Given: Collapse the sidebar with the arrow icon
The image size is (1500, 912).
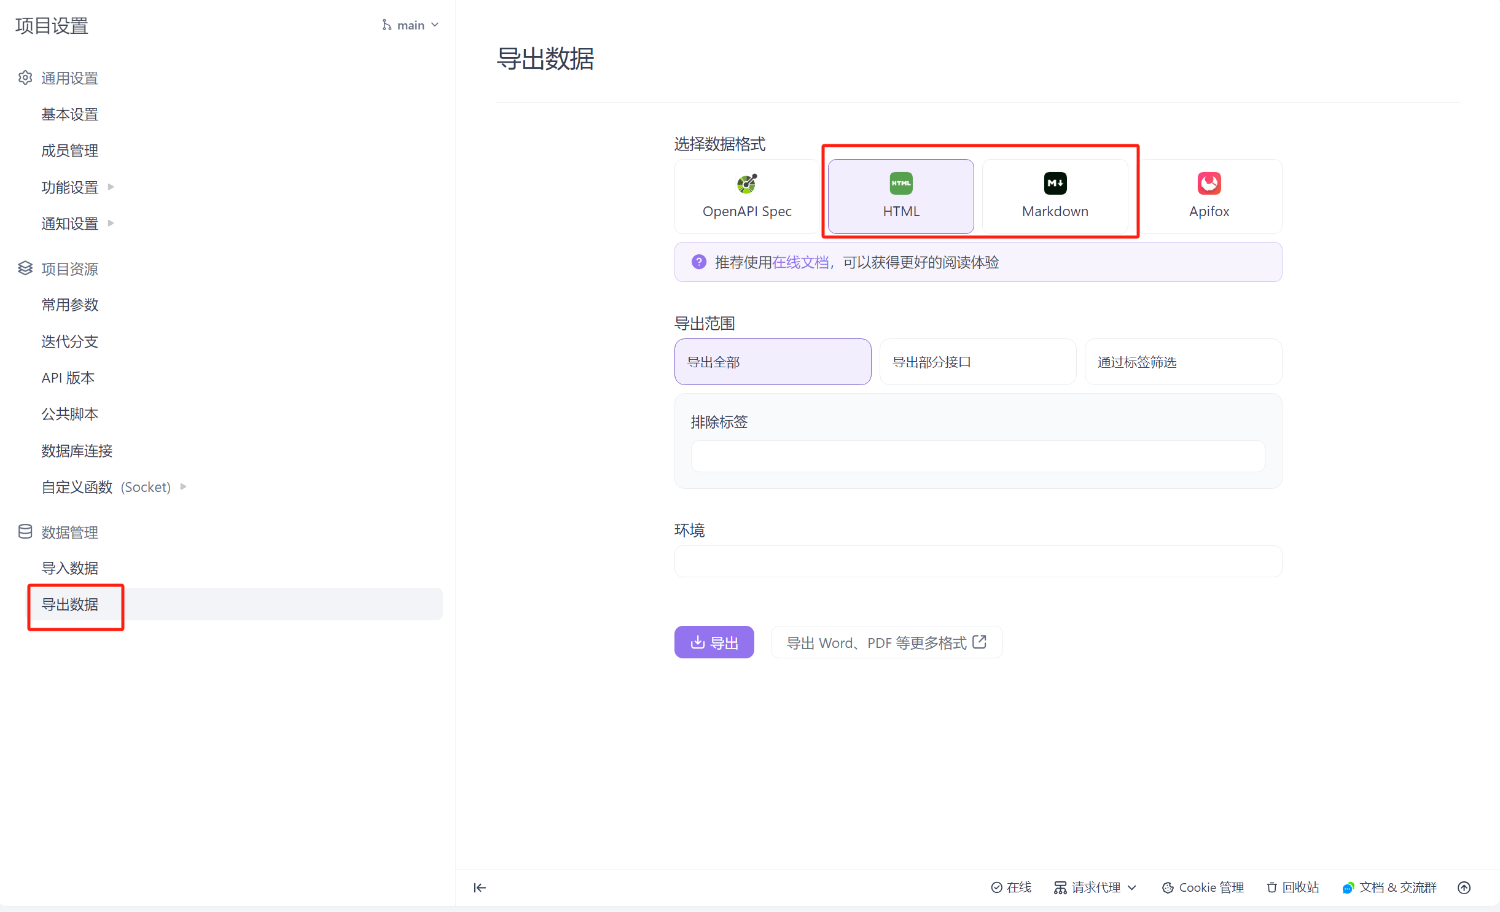Looking at the screenshot, I should (x=480, y=887).
